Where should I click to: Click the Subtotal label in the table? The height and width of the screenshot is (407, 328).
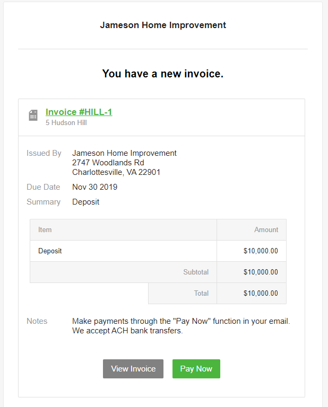tap(196, 272)
